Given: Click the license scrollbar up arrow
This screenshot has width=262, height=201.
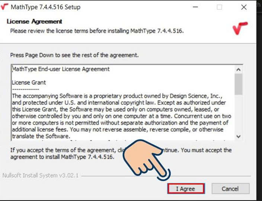Looking at the screenshot, I should (239, 69).
